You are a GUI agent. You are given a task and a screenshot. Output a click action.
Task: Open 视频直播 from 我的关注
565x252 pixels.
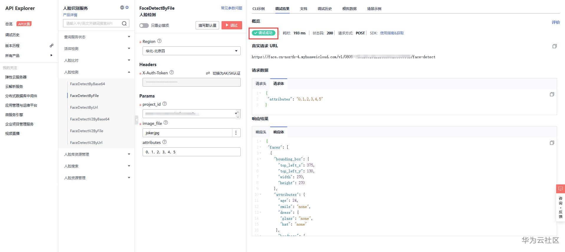12,133
